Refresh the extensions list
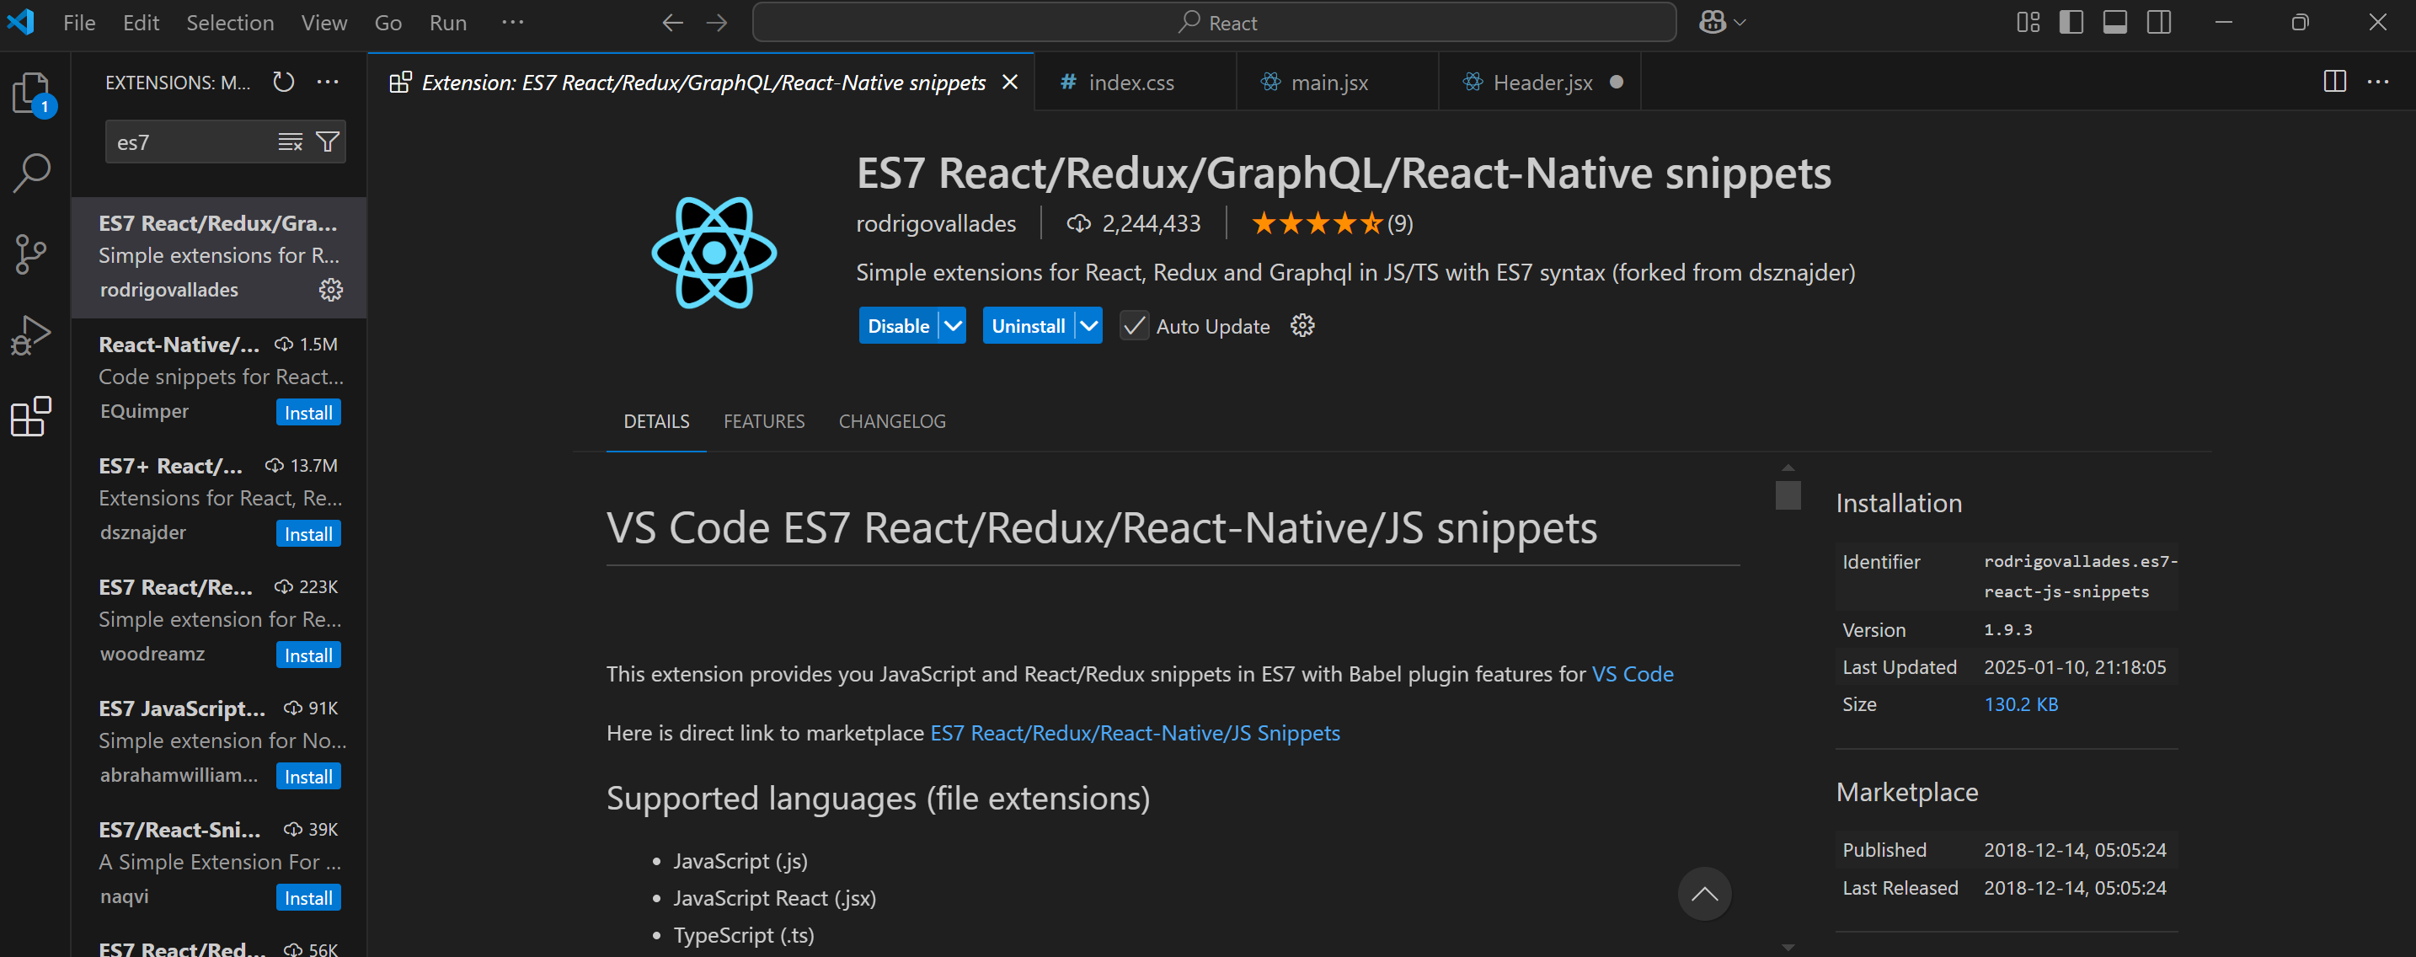Viewport: 2416px width, 957px height. tap(283, 83)
